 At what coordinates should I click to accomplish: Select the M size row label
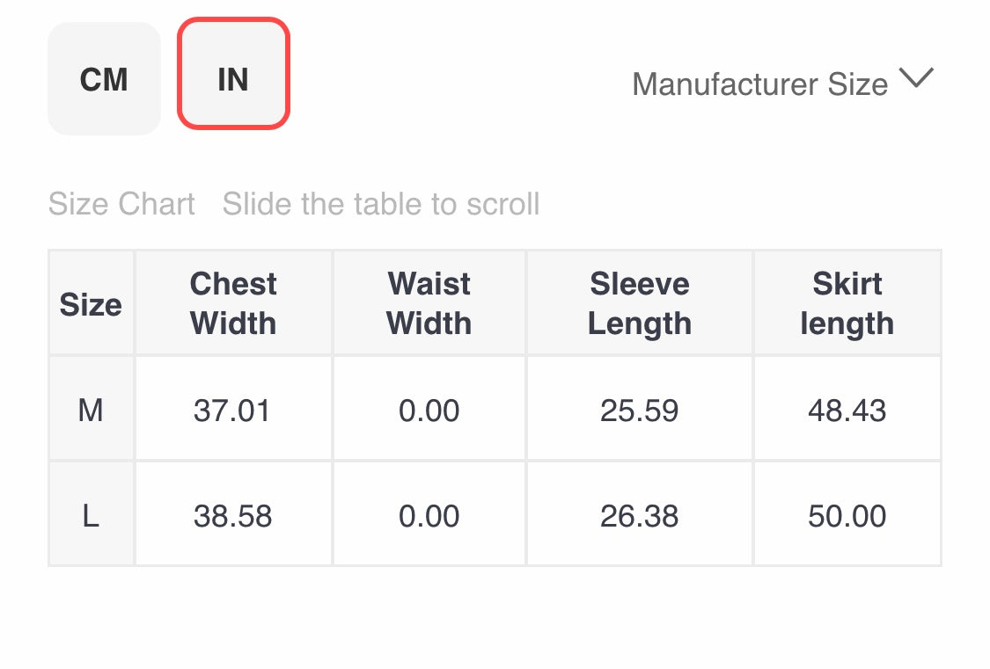click(x=91, y=410)
